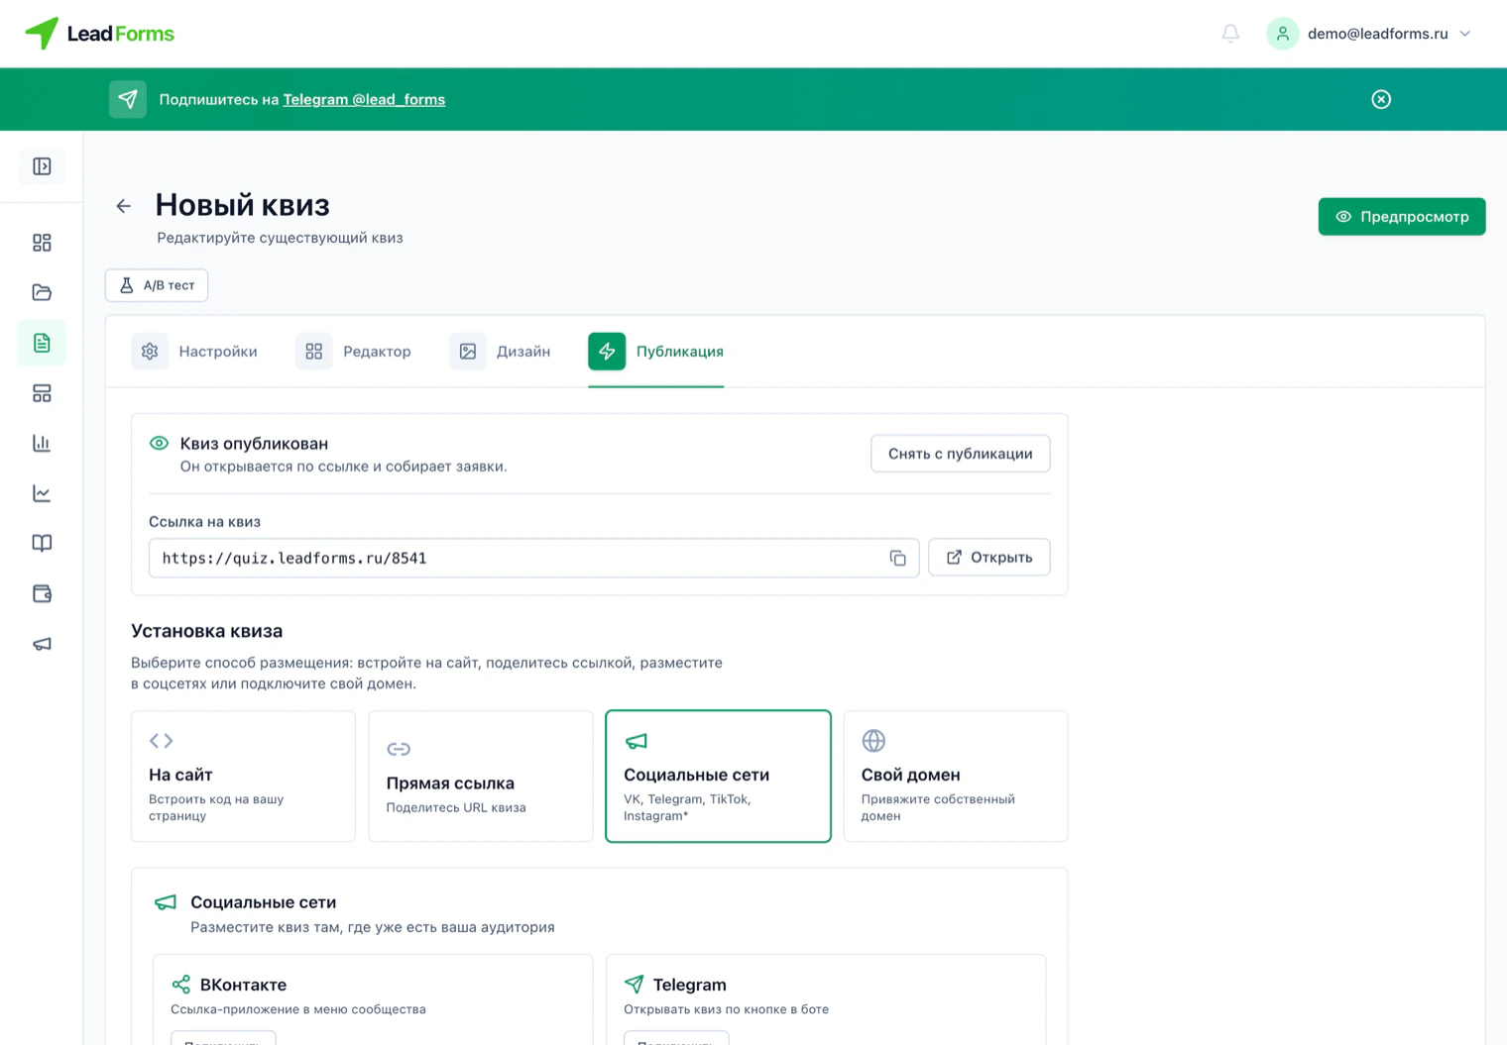Open the bar chart sidebar icon
Image resolution: width=1507 pixels, height=1045 pixels.
(x=42, y=443)
